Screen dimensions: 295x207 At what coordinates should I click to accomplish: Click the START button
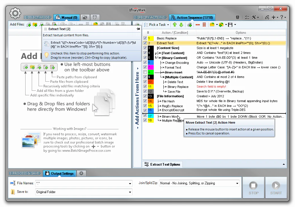pyautogui.click(x=276, y=187)
